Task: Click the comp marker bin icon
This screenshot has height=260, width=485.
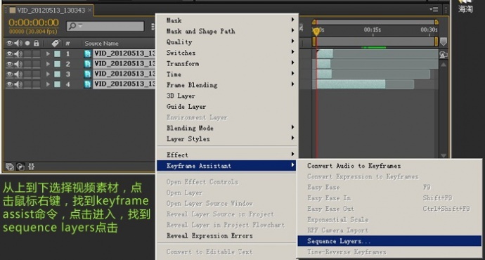Action: click(x=444, y=41)
